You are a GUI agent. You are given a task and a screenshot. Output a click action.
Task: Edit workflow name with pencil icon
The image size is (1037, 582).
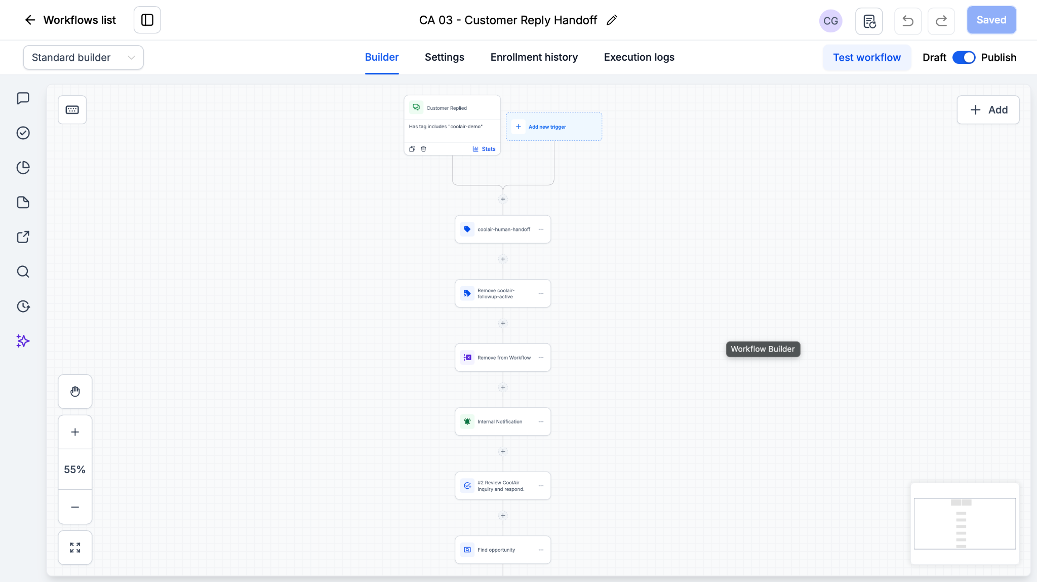click(x=612, y=20)
